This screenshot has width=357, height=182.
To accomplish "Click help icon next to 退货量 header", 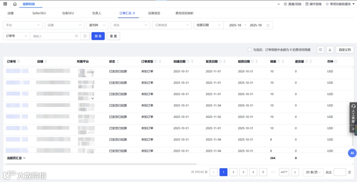I will [306, 62].
